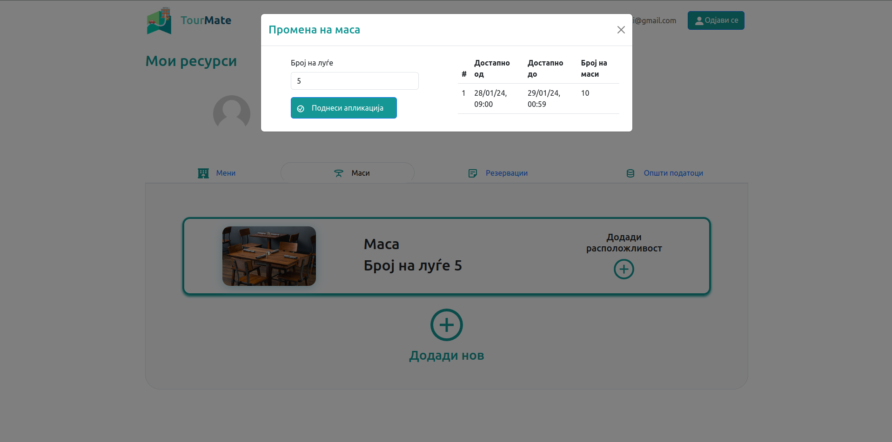Click the table icon beside Маси
The image size is (892, 442).
pos(338,173)
